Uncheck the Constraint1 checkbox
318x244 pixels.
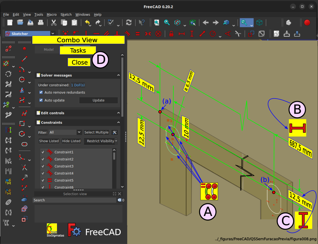43,152
